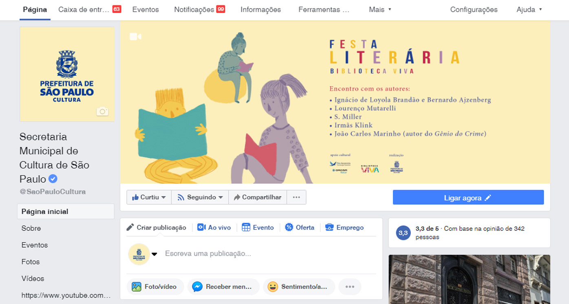The width and height of the screenshot is (569, 304).
Task: Expand the Seguindo dropdown
Action: tap(200, 197)
